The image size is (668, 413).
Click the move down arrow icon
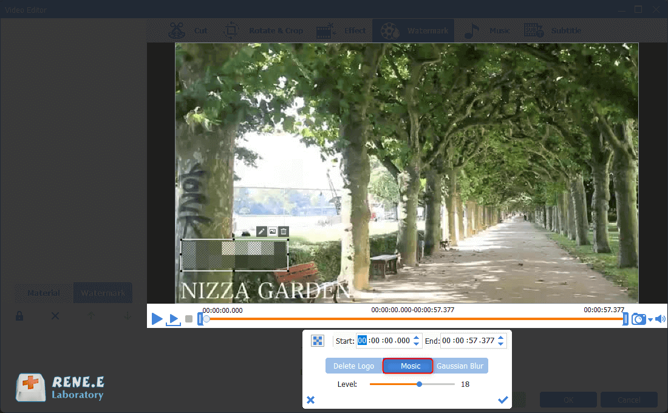[128, 316]
